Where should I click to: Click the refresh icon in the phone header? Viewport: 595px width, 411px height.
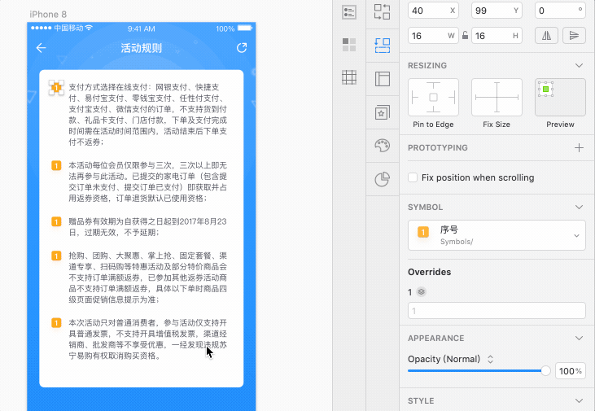click(242, 48)
